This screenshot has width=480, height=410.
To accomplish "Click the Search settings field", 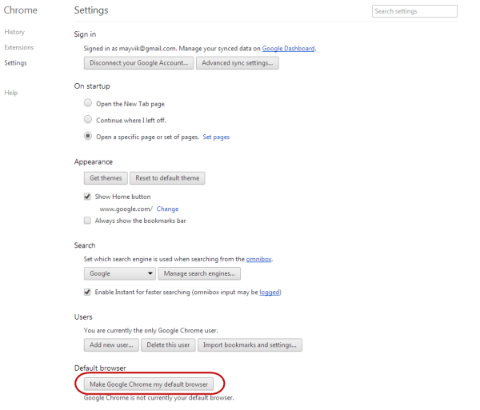I will 414,11.
